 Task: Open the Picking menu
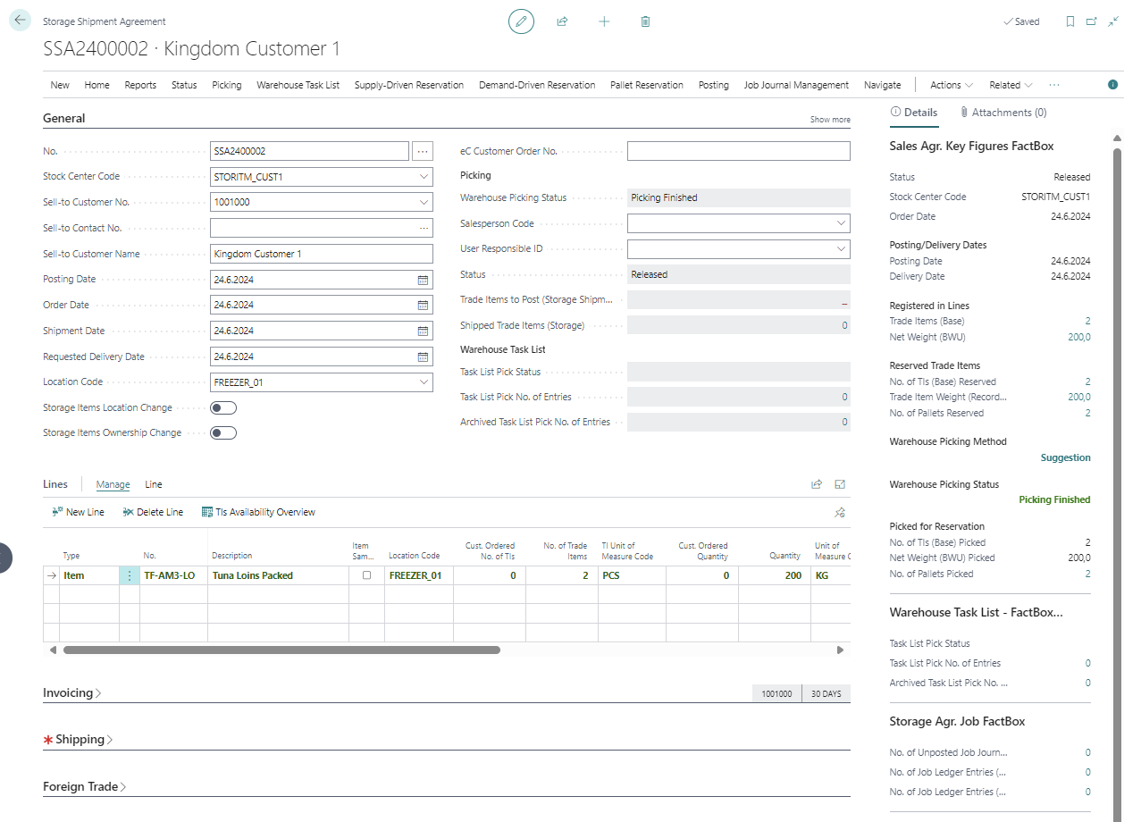[x=226, y=85]
